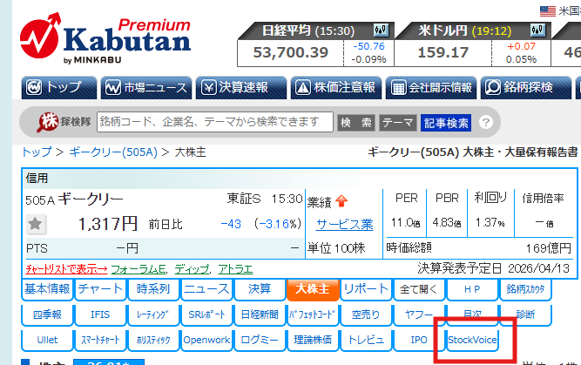Screen dimensions: 581x365
Task: Open the SRレポート link button
Action: pos(206,315)
